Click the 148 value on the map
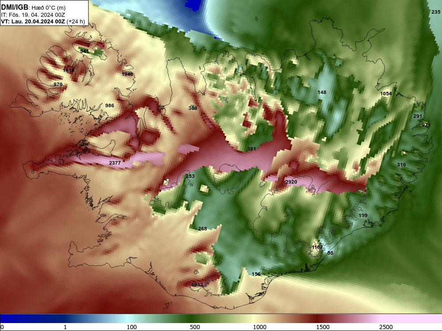Viewport: 442px width, 331px height. 322,92
